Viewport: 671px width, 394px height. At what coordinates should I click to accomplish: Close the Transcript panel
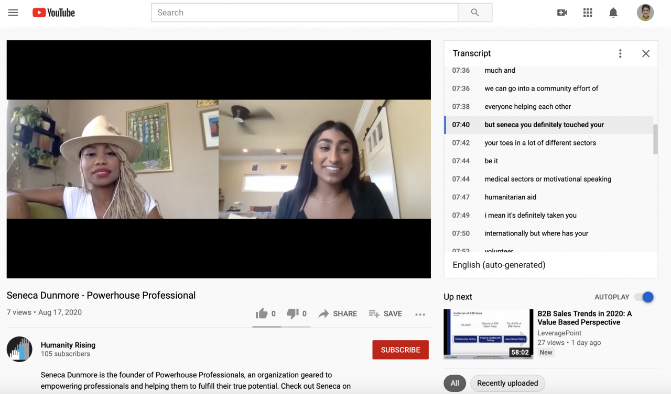pos(646,53)
